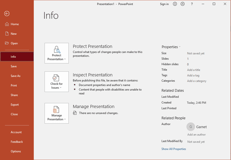Click the back arrow icon
231x160 pixels.
pos(7,14)
